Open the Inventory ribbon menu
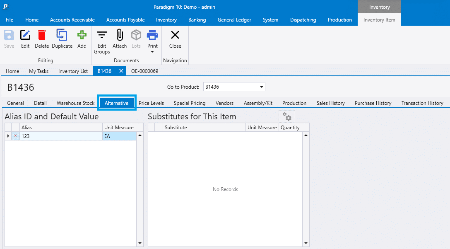450x249 pixels. [x=166, y=20]
